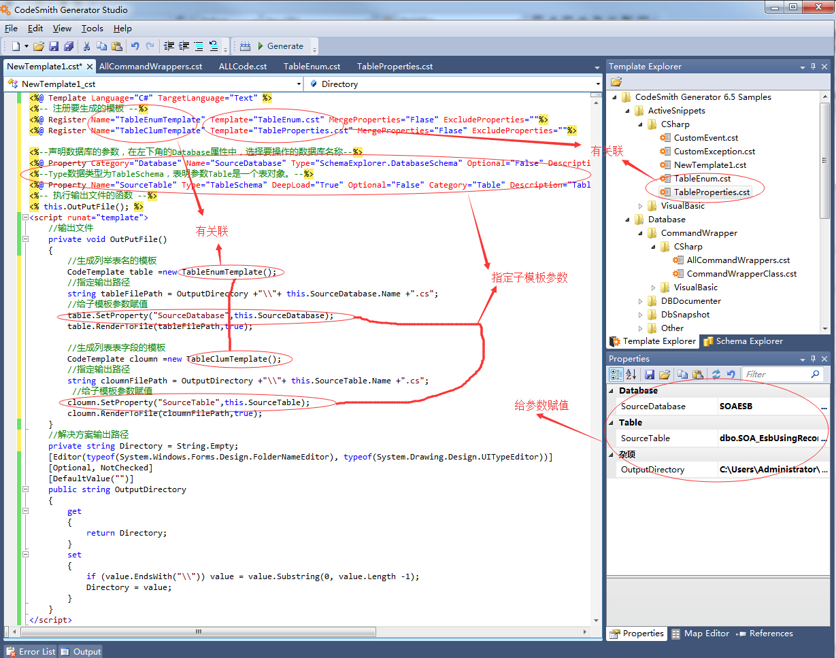Create a new file with toolbar New icon
The width and height of the screenshot is (836, 658).
pos(16,46)
